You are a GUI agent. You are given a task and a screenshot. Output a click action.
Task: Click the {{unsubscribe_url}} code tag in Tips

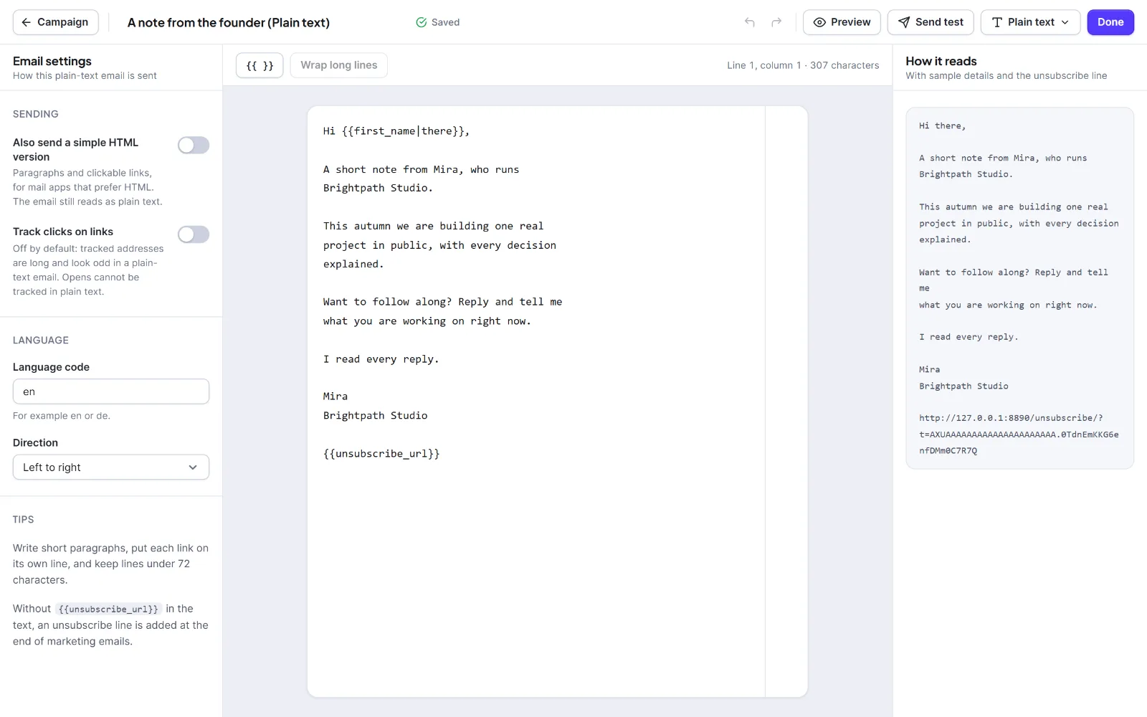point(108,609)
